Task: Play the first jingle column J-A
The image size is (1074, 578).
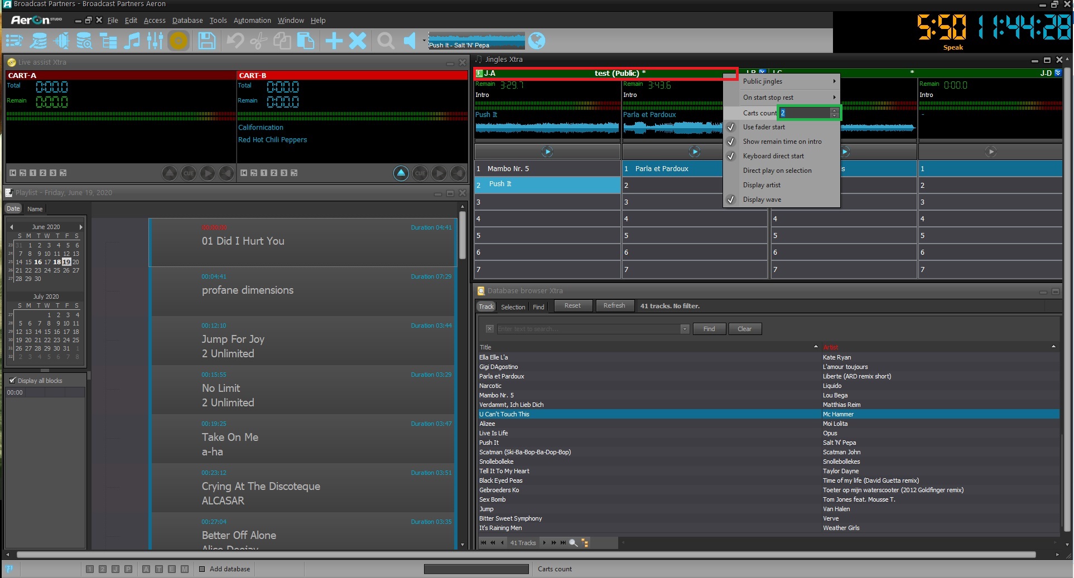Action: click(x=547, y=152)
